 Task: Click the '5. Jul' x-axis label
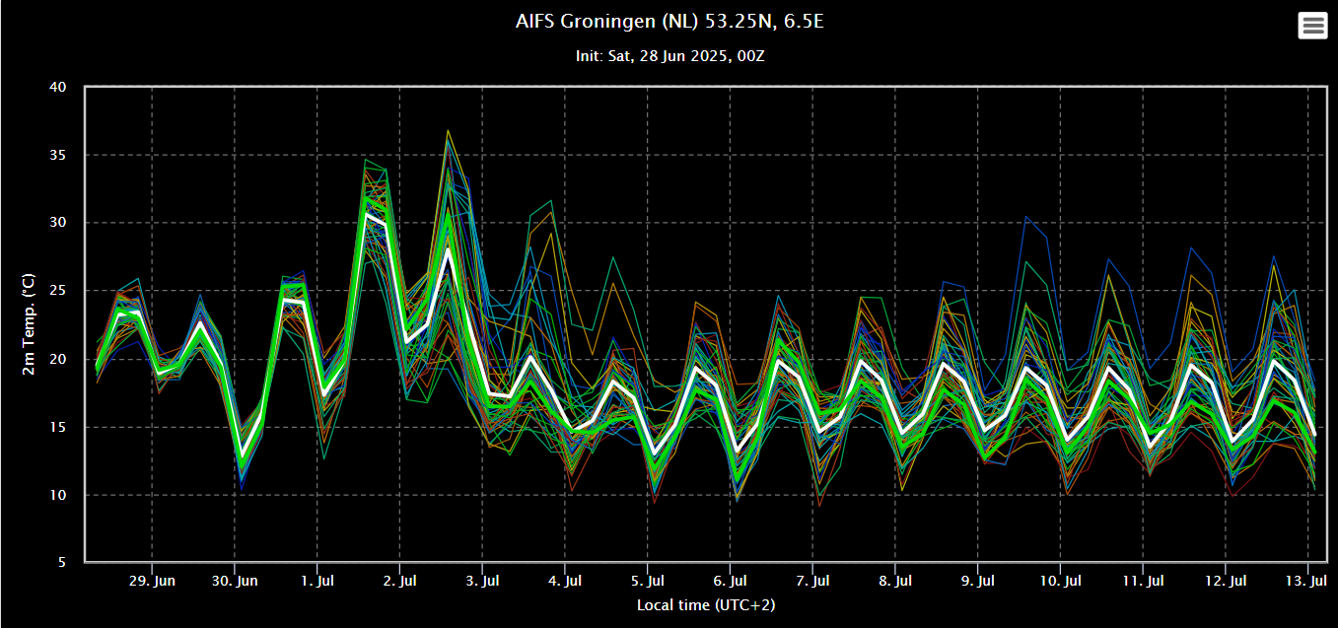tap(647, 581)
